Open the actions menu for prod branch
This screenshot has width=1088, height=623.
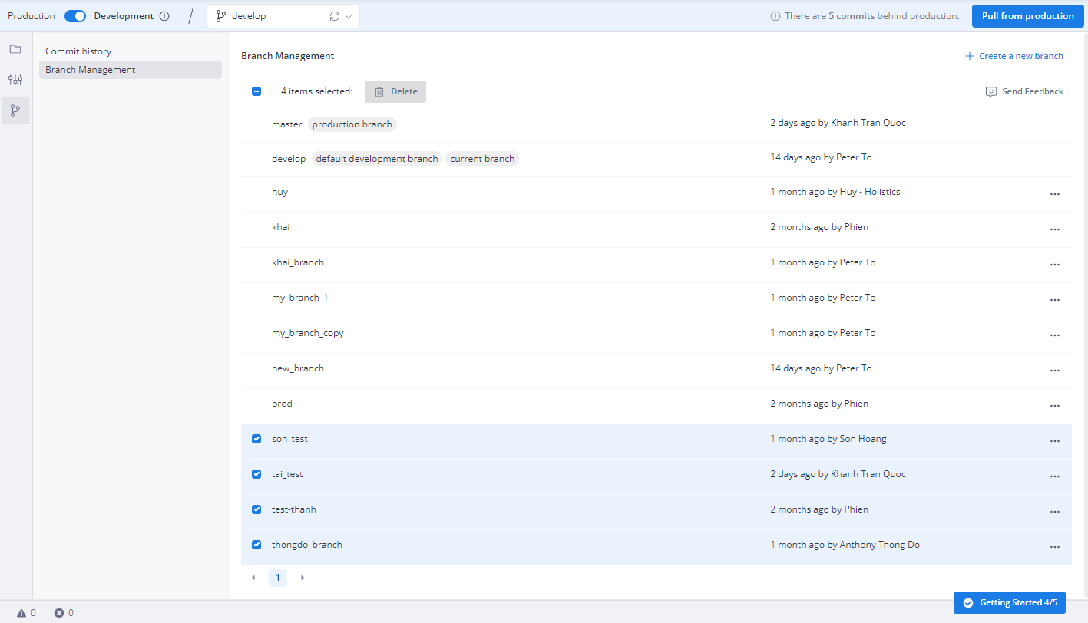click(x=1054, y=406)
